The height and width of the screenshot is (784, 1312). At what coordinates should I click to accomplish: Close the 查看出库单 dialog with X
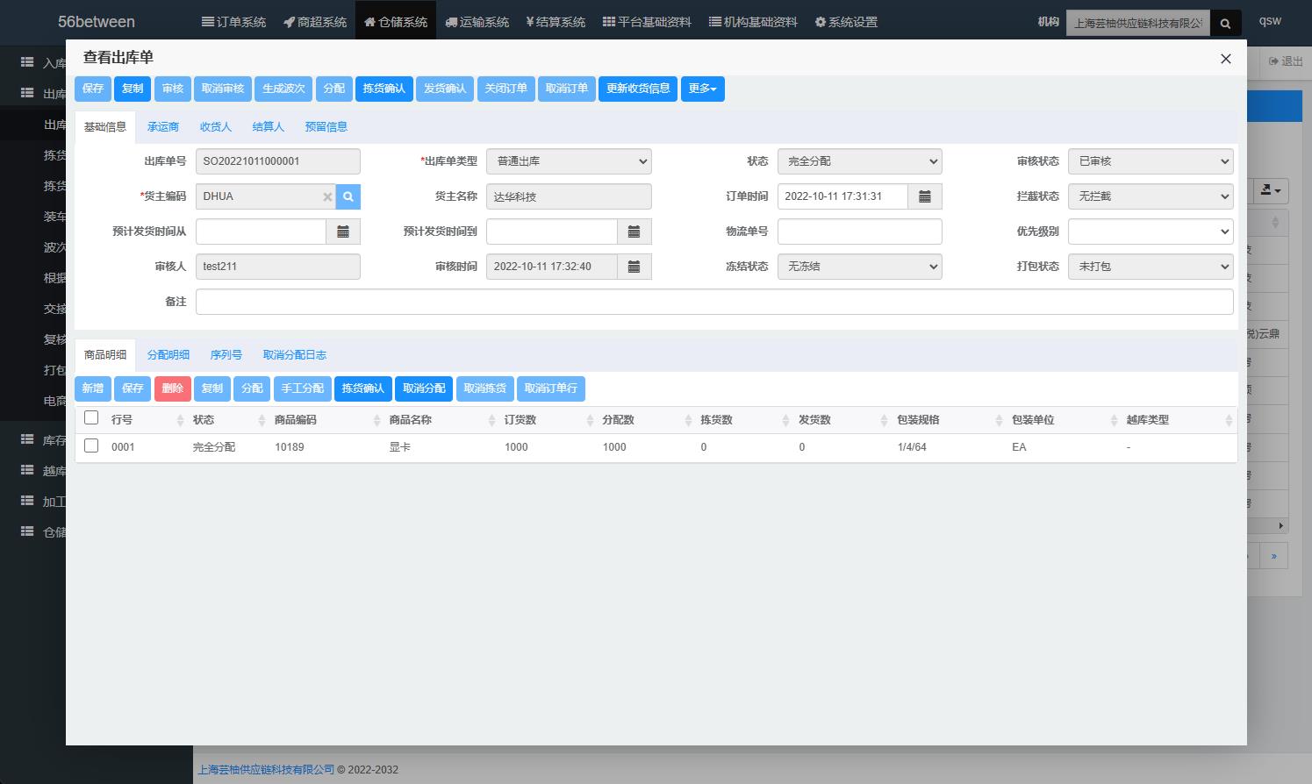pyautogui.click(x=1226, y=59)
